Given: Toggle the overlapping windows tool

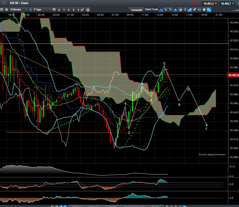Looking at the screenshot, I should click(x=190, y=10).
